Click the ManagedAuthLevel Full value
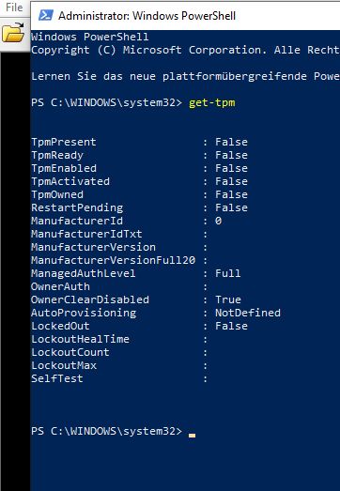Image resolution: width=340 pixels, height=491 pixels. pyautogui.click(x=228, y=273)
